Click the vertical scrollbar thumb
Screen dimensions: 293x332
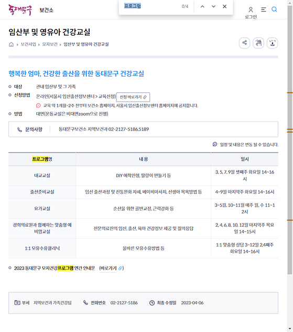[290, 140]
